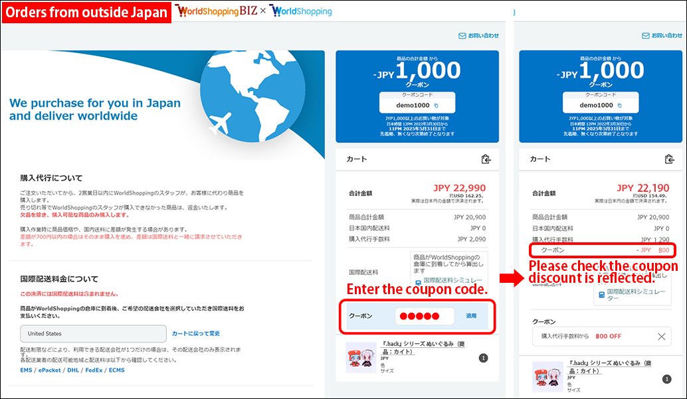Remove the 800 OFF coupon with the X
Screen dimensions: 687x399
click(x=661, y=337)
